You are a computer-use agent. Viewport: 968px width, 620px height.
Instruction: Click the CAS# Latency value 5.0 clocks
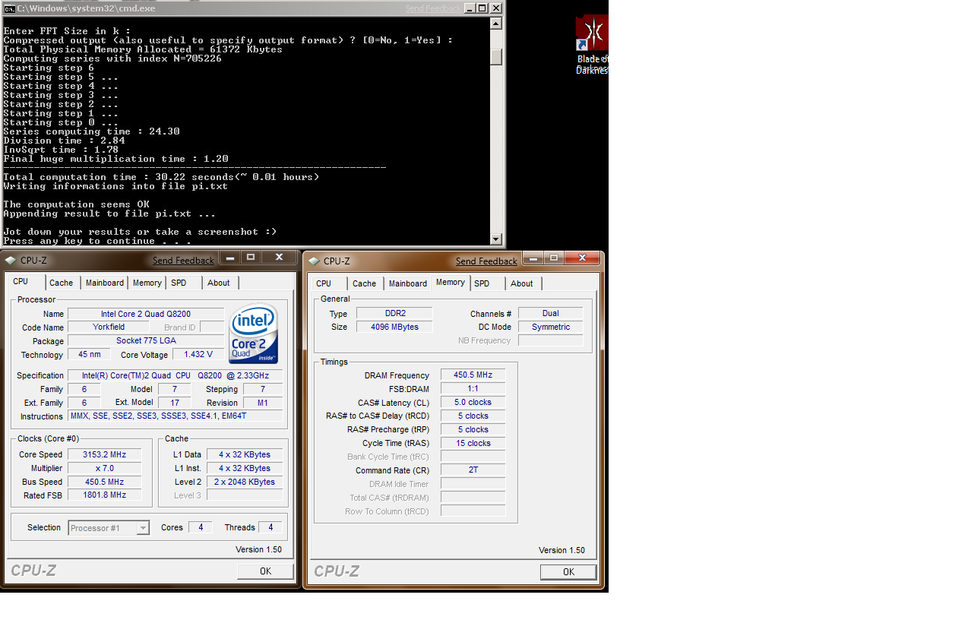pos(473,403)
